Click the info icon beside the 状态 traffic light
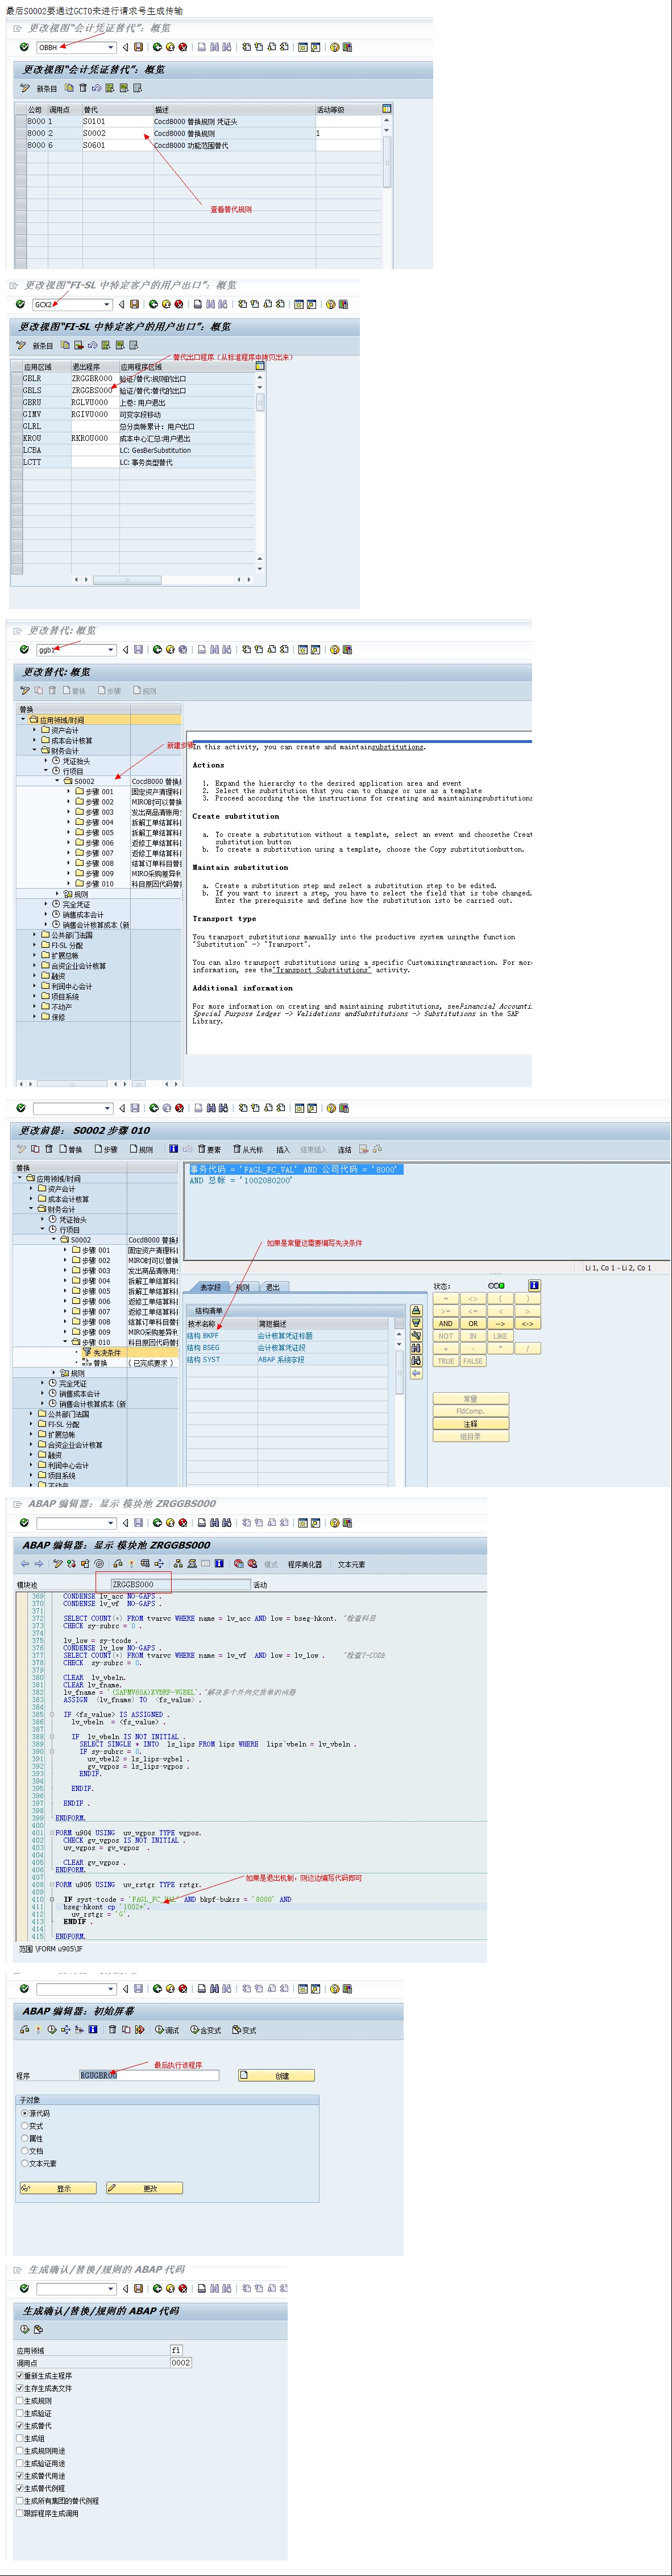 coord(534,1285)
